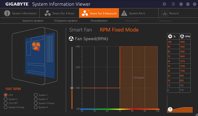Select the System 3 radio button
Image resolution: width=198 pixels, height=116 pixels.
pyautogui.click(x=35, y=99)
